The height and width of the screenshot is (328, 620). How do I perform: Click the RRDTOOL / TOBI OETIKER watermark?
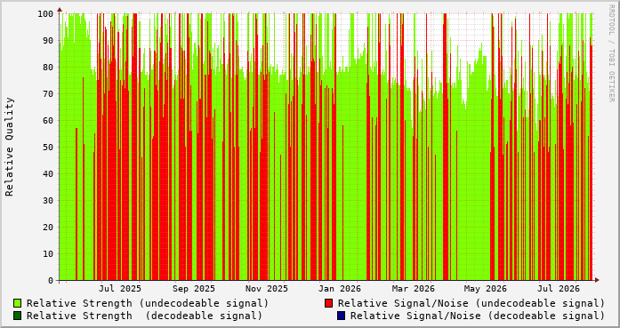tap(611, 53)
